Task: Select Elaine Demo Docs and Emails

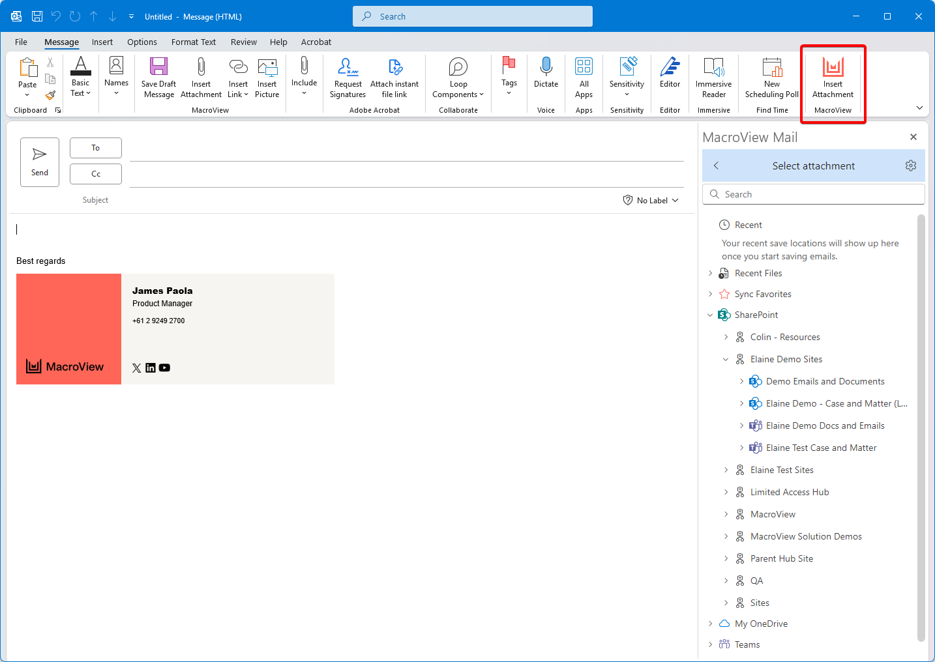Action: tap(825, 425)
